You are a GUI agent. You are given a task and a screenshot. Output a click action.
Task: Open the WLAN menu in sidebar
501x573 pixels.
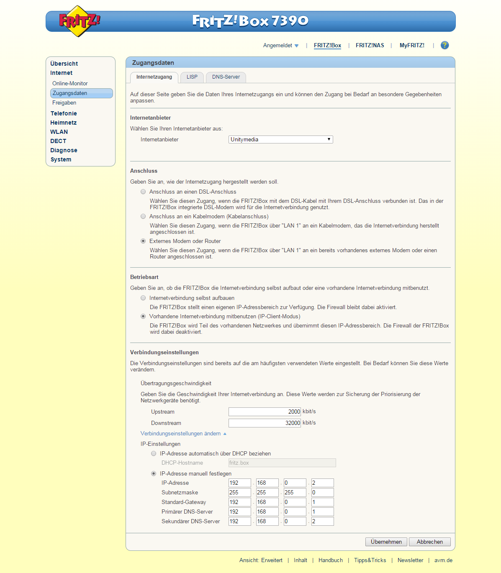(x=59, y=132)
